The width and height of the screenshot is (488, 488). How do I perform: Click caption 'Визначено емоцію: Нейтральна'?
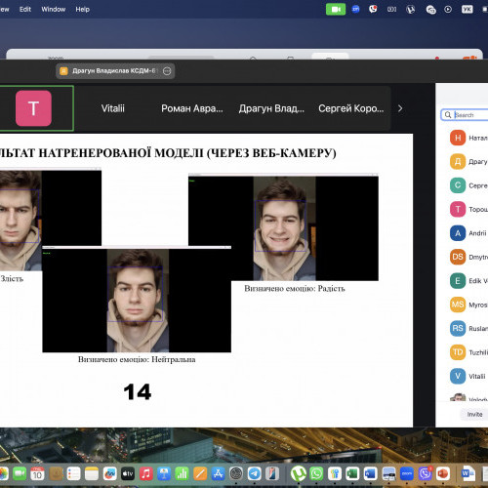[137, 359]
